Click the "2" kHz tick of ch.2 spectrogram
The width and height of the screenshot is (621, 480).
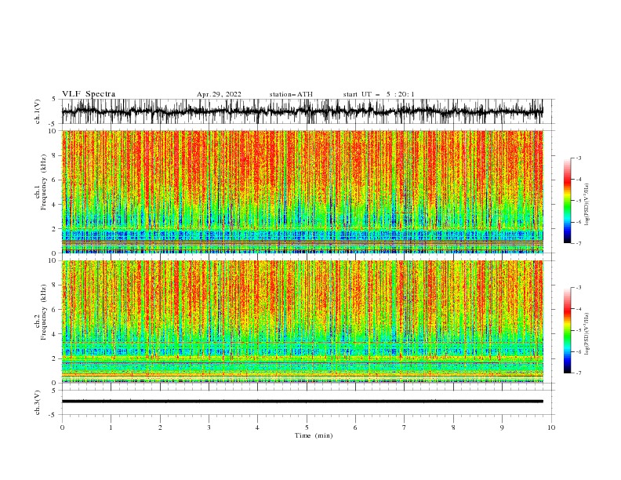(x=54, y=358)
